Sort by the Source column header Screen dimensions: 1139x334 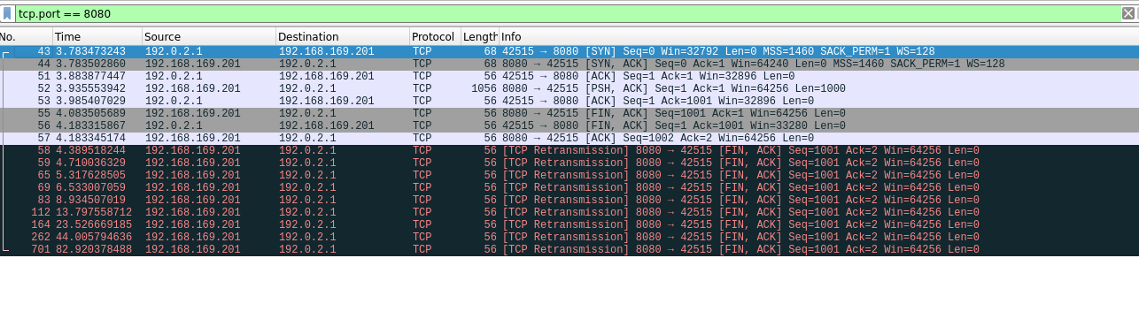pyautogui.click(x=208, y=36)
